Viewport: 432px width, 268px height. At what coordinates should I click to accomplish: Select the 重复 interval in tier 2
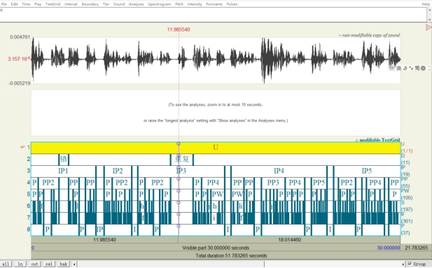182,160
